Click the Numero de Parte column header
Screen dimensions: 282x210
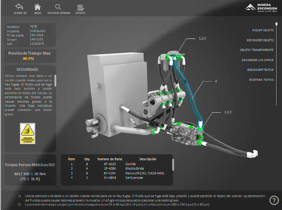click(110, 159)
